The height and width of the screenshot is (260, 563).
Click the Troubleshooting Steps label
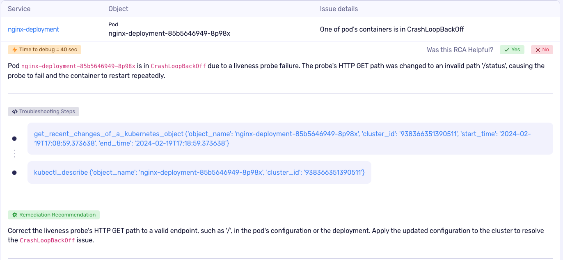point(47,112)
